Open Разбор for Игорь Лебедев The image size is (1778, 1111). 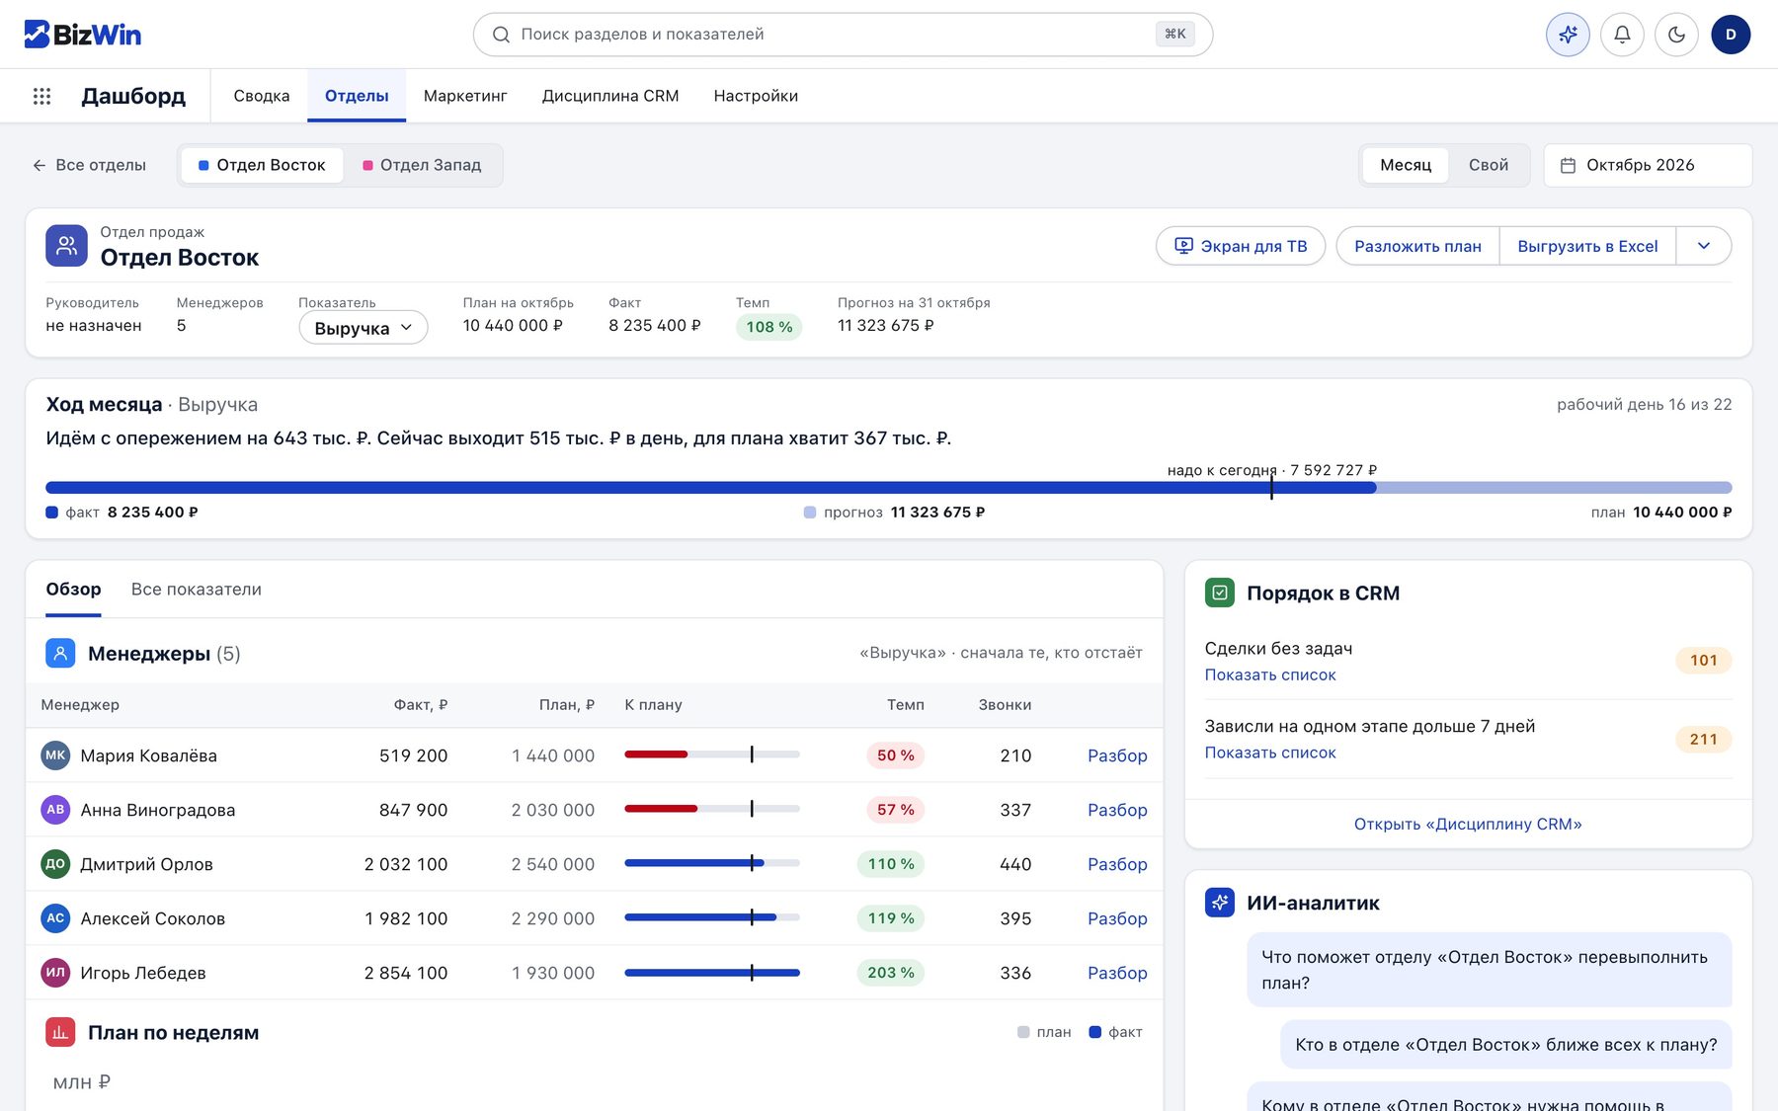click(x=1117, y=973)
